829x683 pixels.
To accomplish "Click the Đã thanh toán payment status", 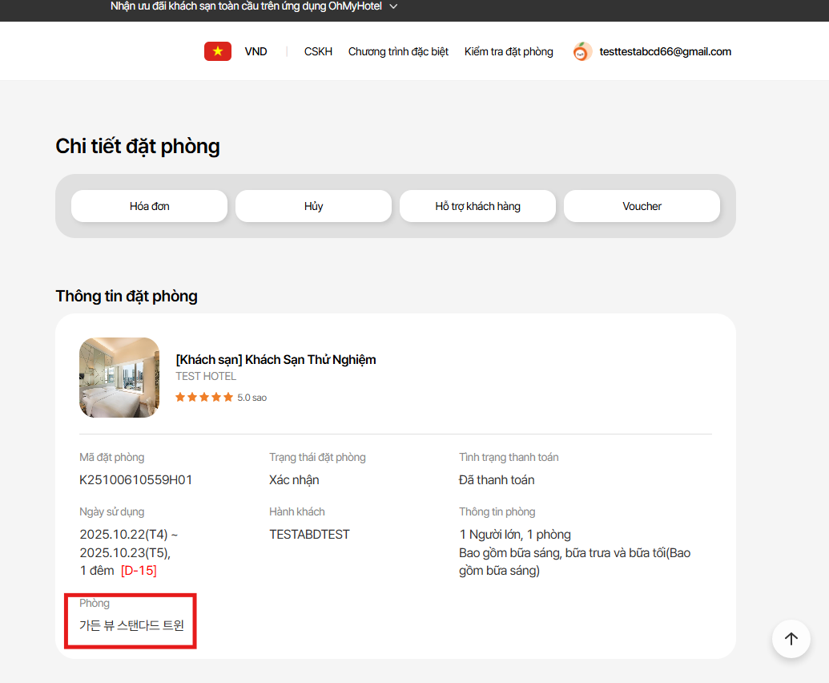I will tap(497, 480).
